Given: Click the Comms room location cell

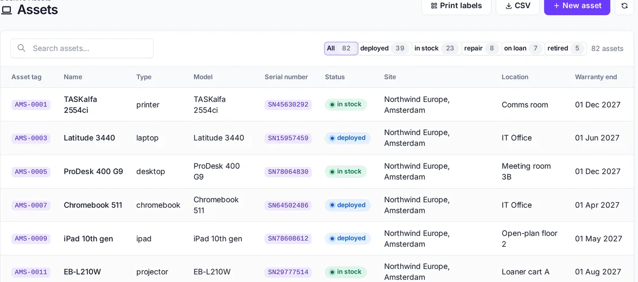Looking at the screenshot, I should (x=525, y=105).
